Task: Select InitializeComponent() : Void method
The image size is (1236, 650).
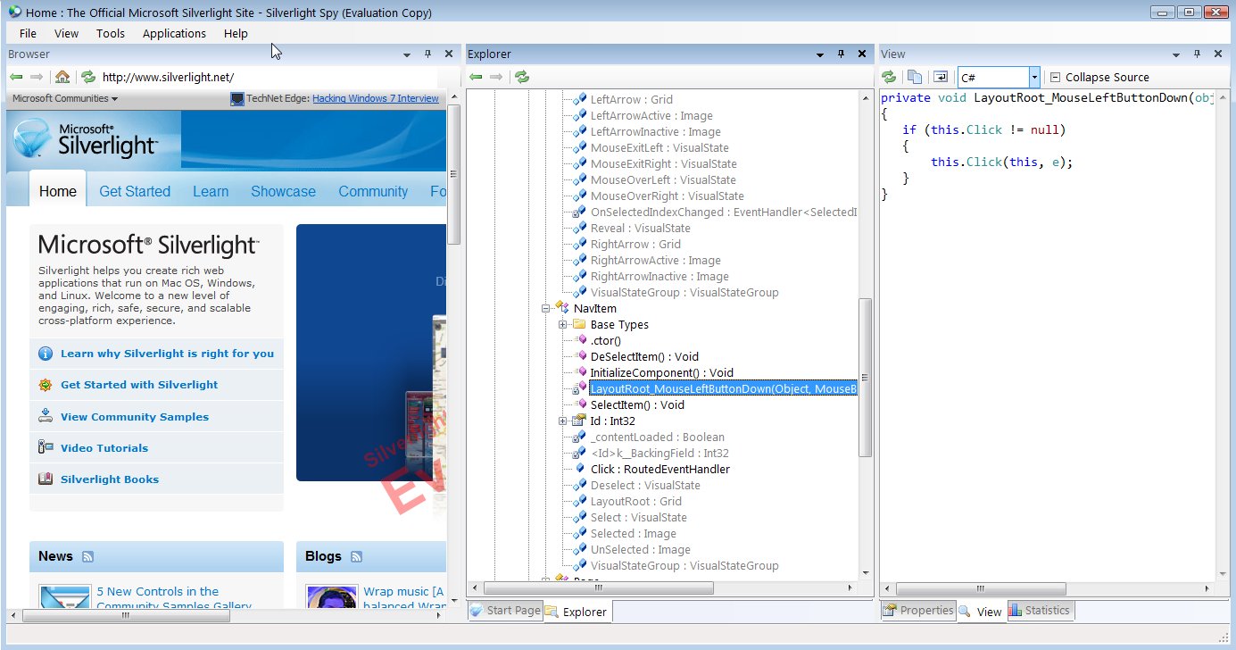Action: pyautogui.click(x=661, y=372)
